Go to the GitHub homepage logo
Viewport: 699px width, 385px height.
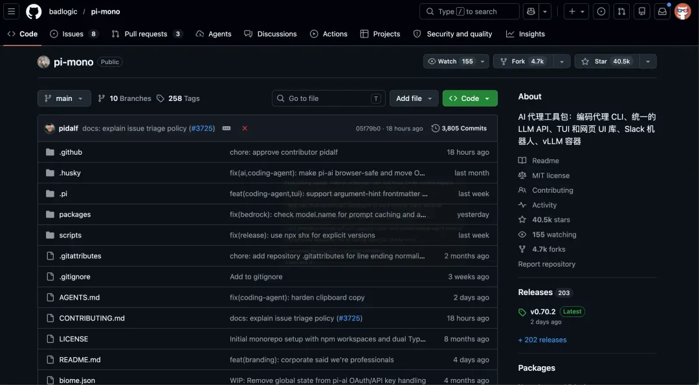[x=34, y=12]
